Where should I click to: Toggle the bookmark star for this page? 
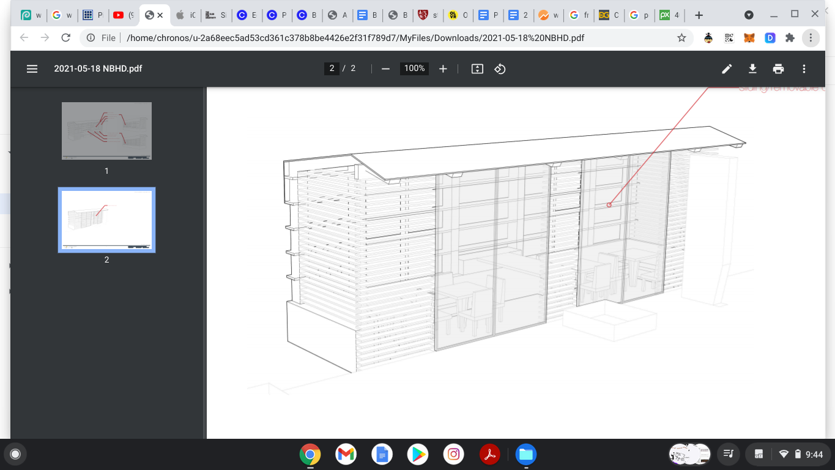coord(681,37)
